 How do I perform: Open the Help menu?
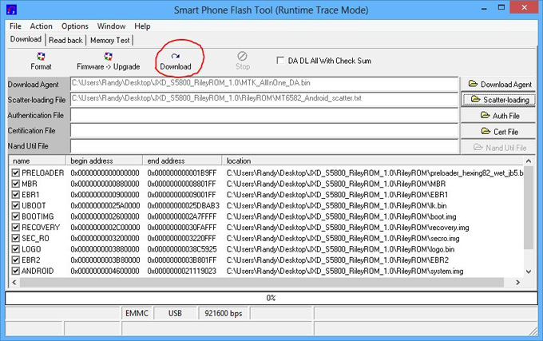pyautogui.click(x=142, y=26)
